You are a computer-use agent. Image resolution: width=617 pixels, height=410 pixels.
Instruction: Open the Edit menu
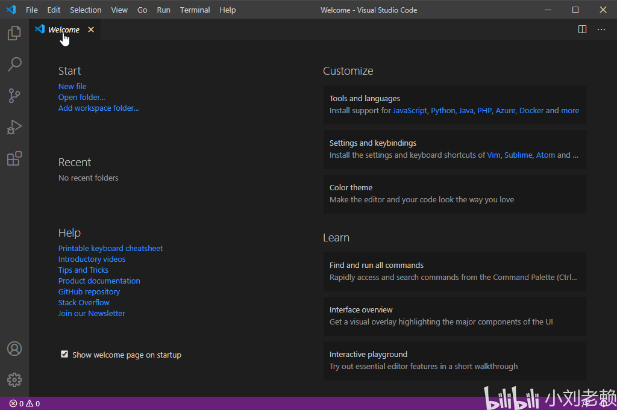point(54,10)
